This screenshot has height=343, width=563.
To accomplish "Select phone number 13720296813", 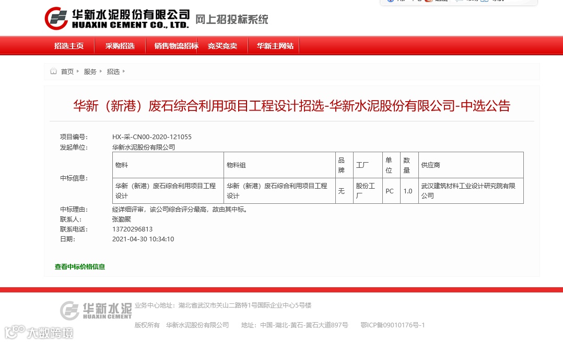I will click(x=133, y=229).
